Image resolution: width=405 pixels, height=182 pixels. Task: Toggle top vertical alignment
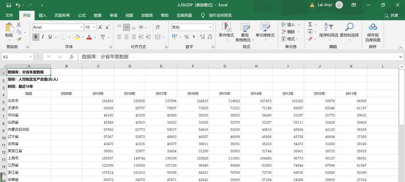119,27
